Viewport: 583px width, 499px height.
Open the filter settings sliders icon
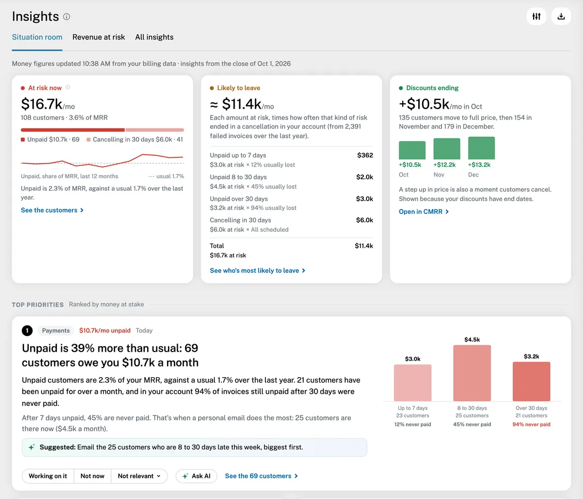536,16
